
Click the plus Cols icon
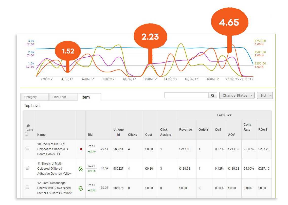[x=28, y=126]
